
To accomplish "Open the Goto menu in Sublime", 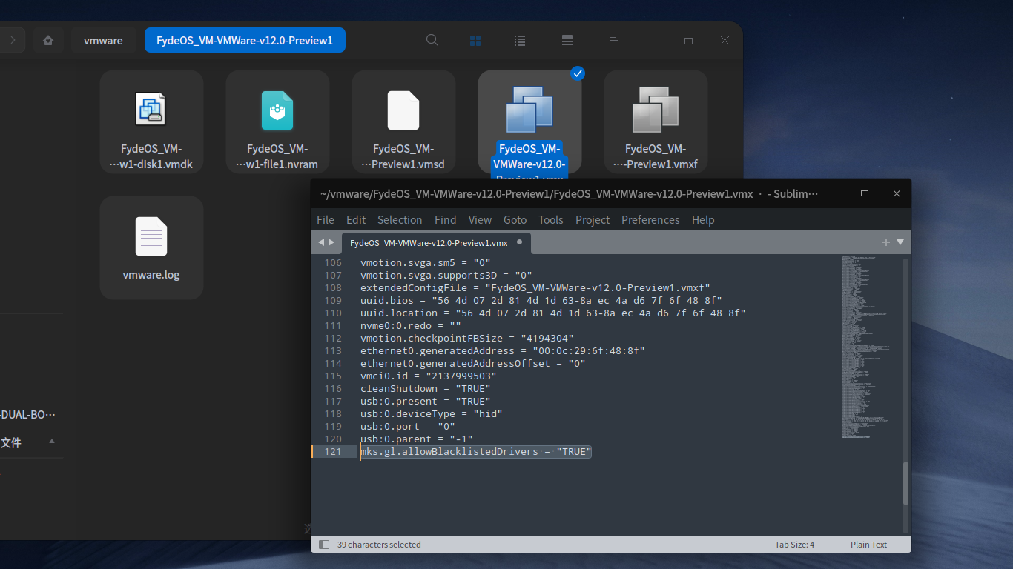I will click(515, 220).
